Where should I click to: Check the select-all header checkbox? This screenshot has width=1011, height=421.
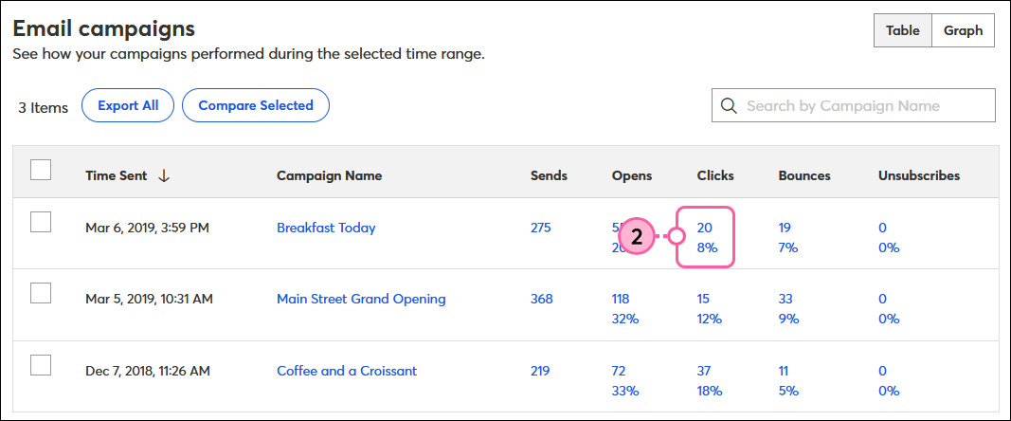click(x=41, y=171)
